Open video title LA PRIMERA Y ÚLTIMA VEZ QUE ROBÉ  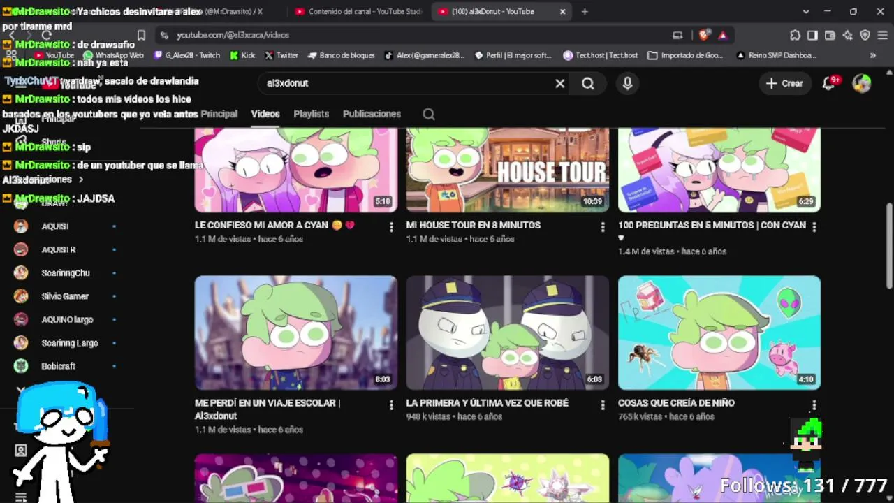[x=488, y=403]
